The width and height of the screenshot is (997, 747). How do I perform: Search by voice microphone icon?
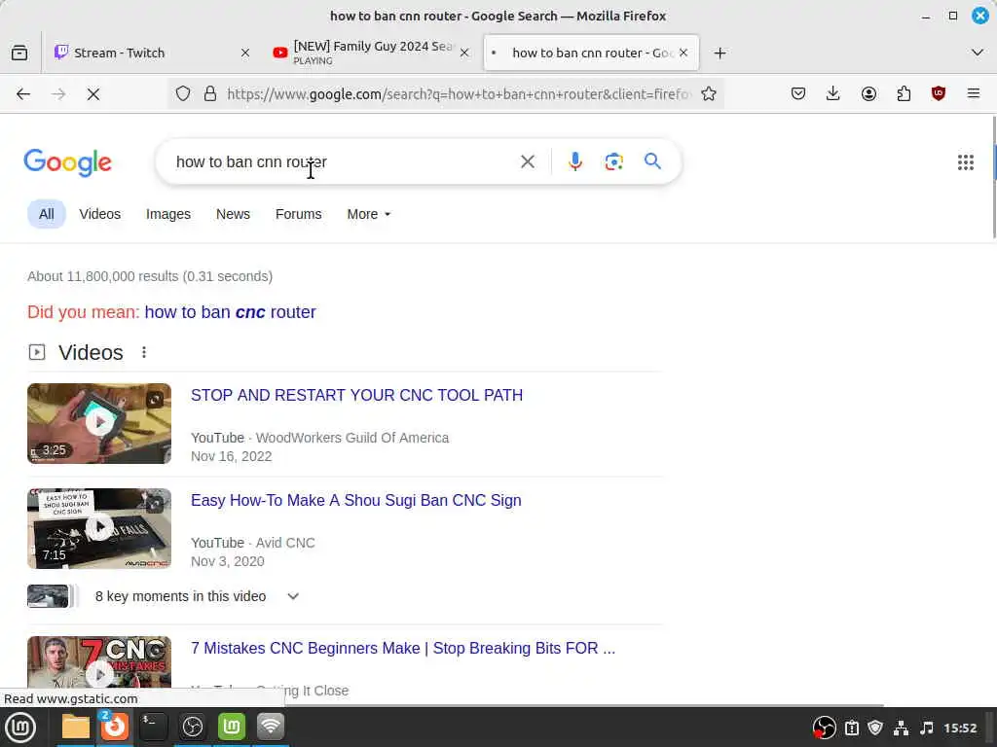click(574, 162)
